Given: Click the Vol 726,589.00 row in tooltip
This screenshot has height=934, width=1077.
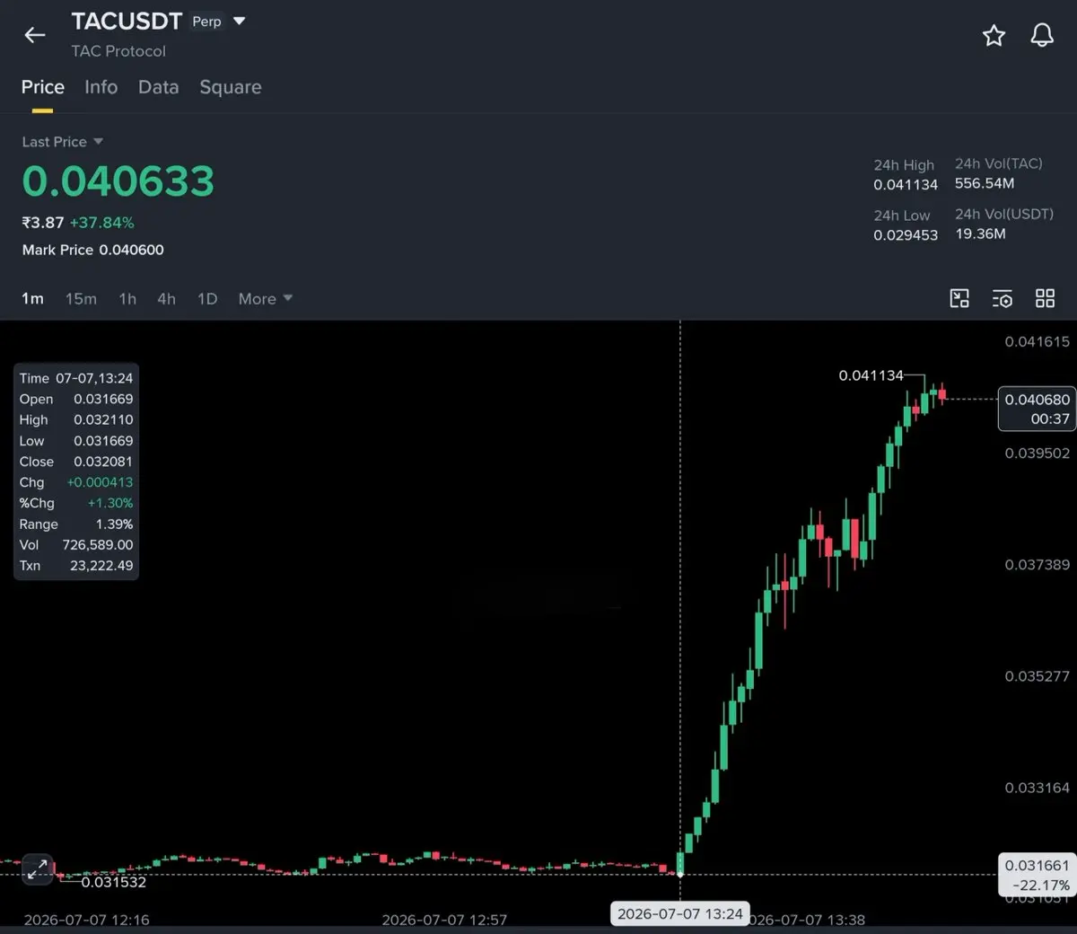Looking at the screenshot, I should click(76, 545).
